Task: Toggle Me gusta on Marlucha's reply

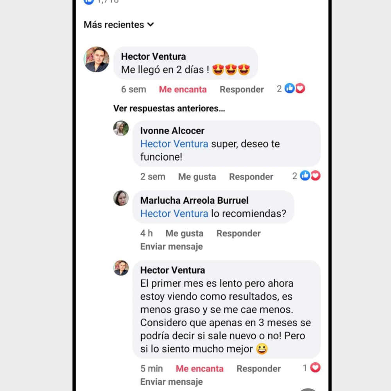Action: tap(185, 233)
